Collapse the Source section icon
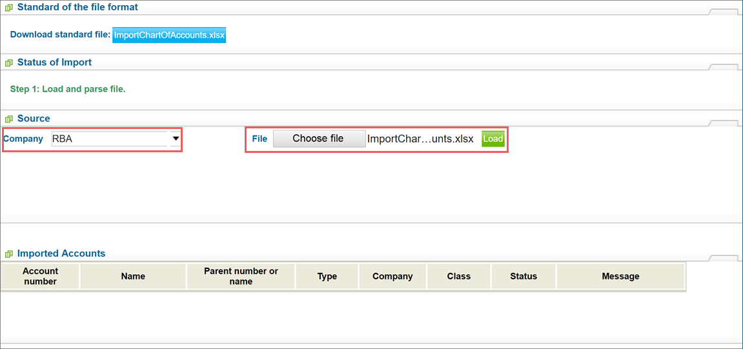743x349 pixels. (8, 119)
